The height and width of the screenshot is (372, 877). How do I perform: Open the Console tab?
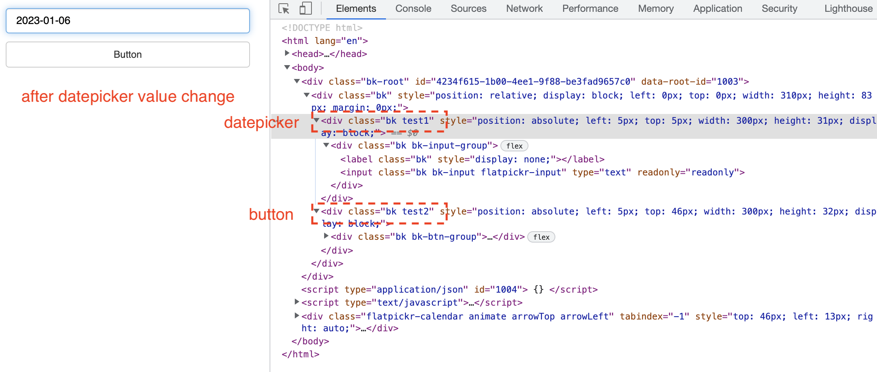point(413,9)
